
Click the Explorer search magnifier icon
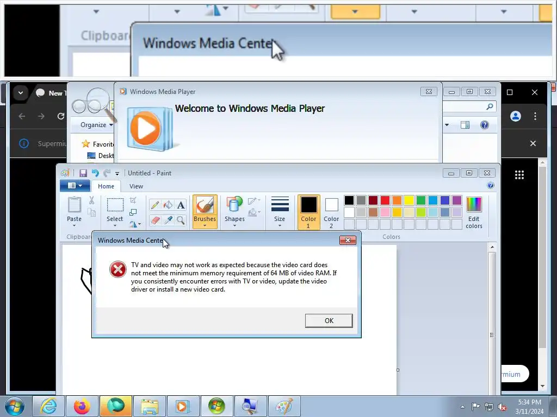[490, 106]
